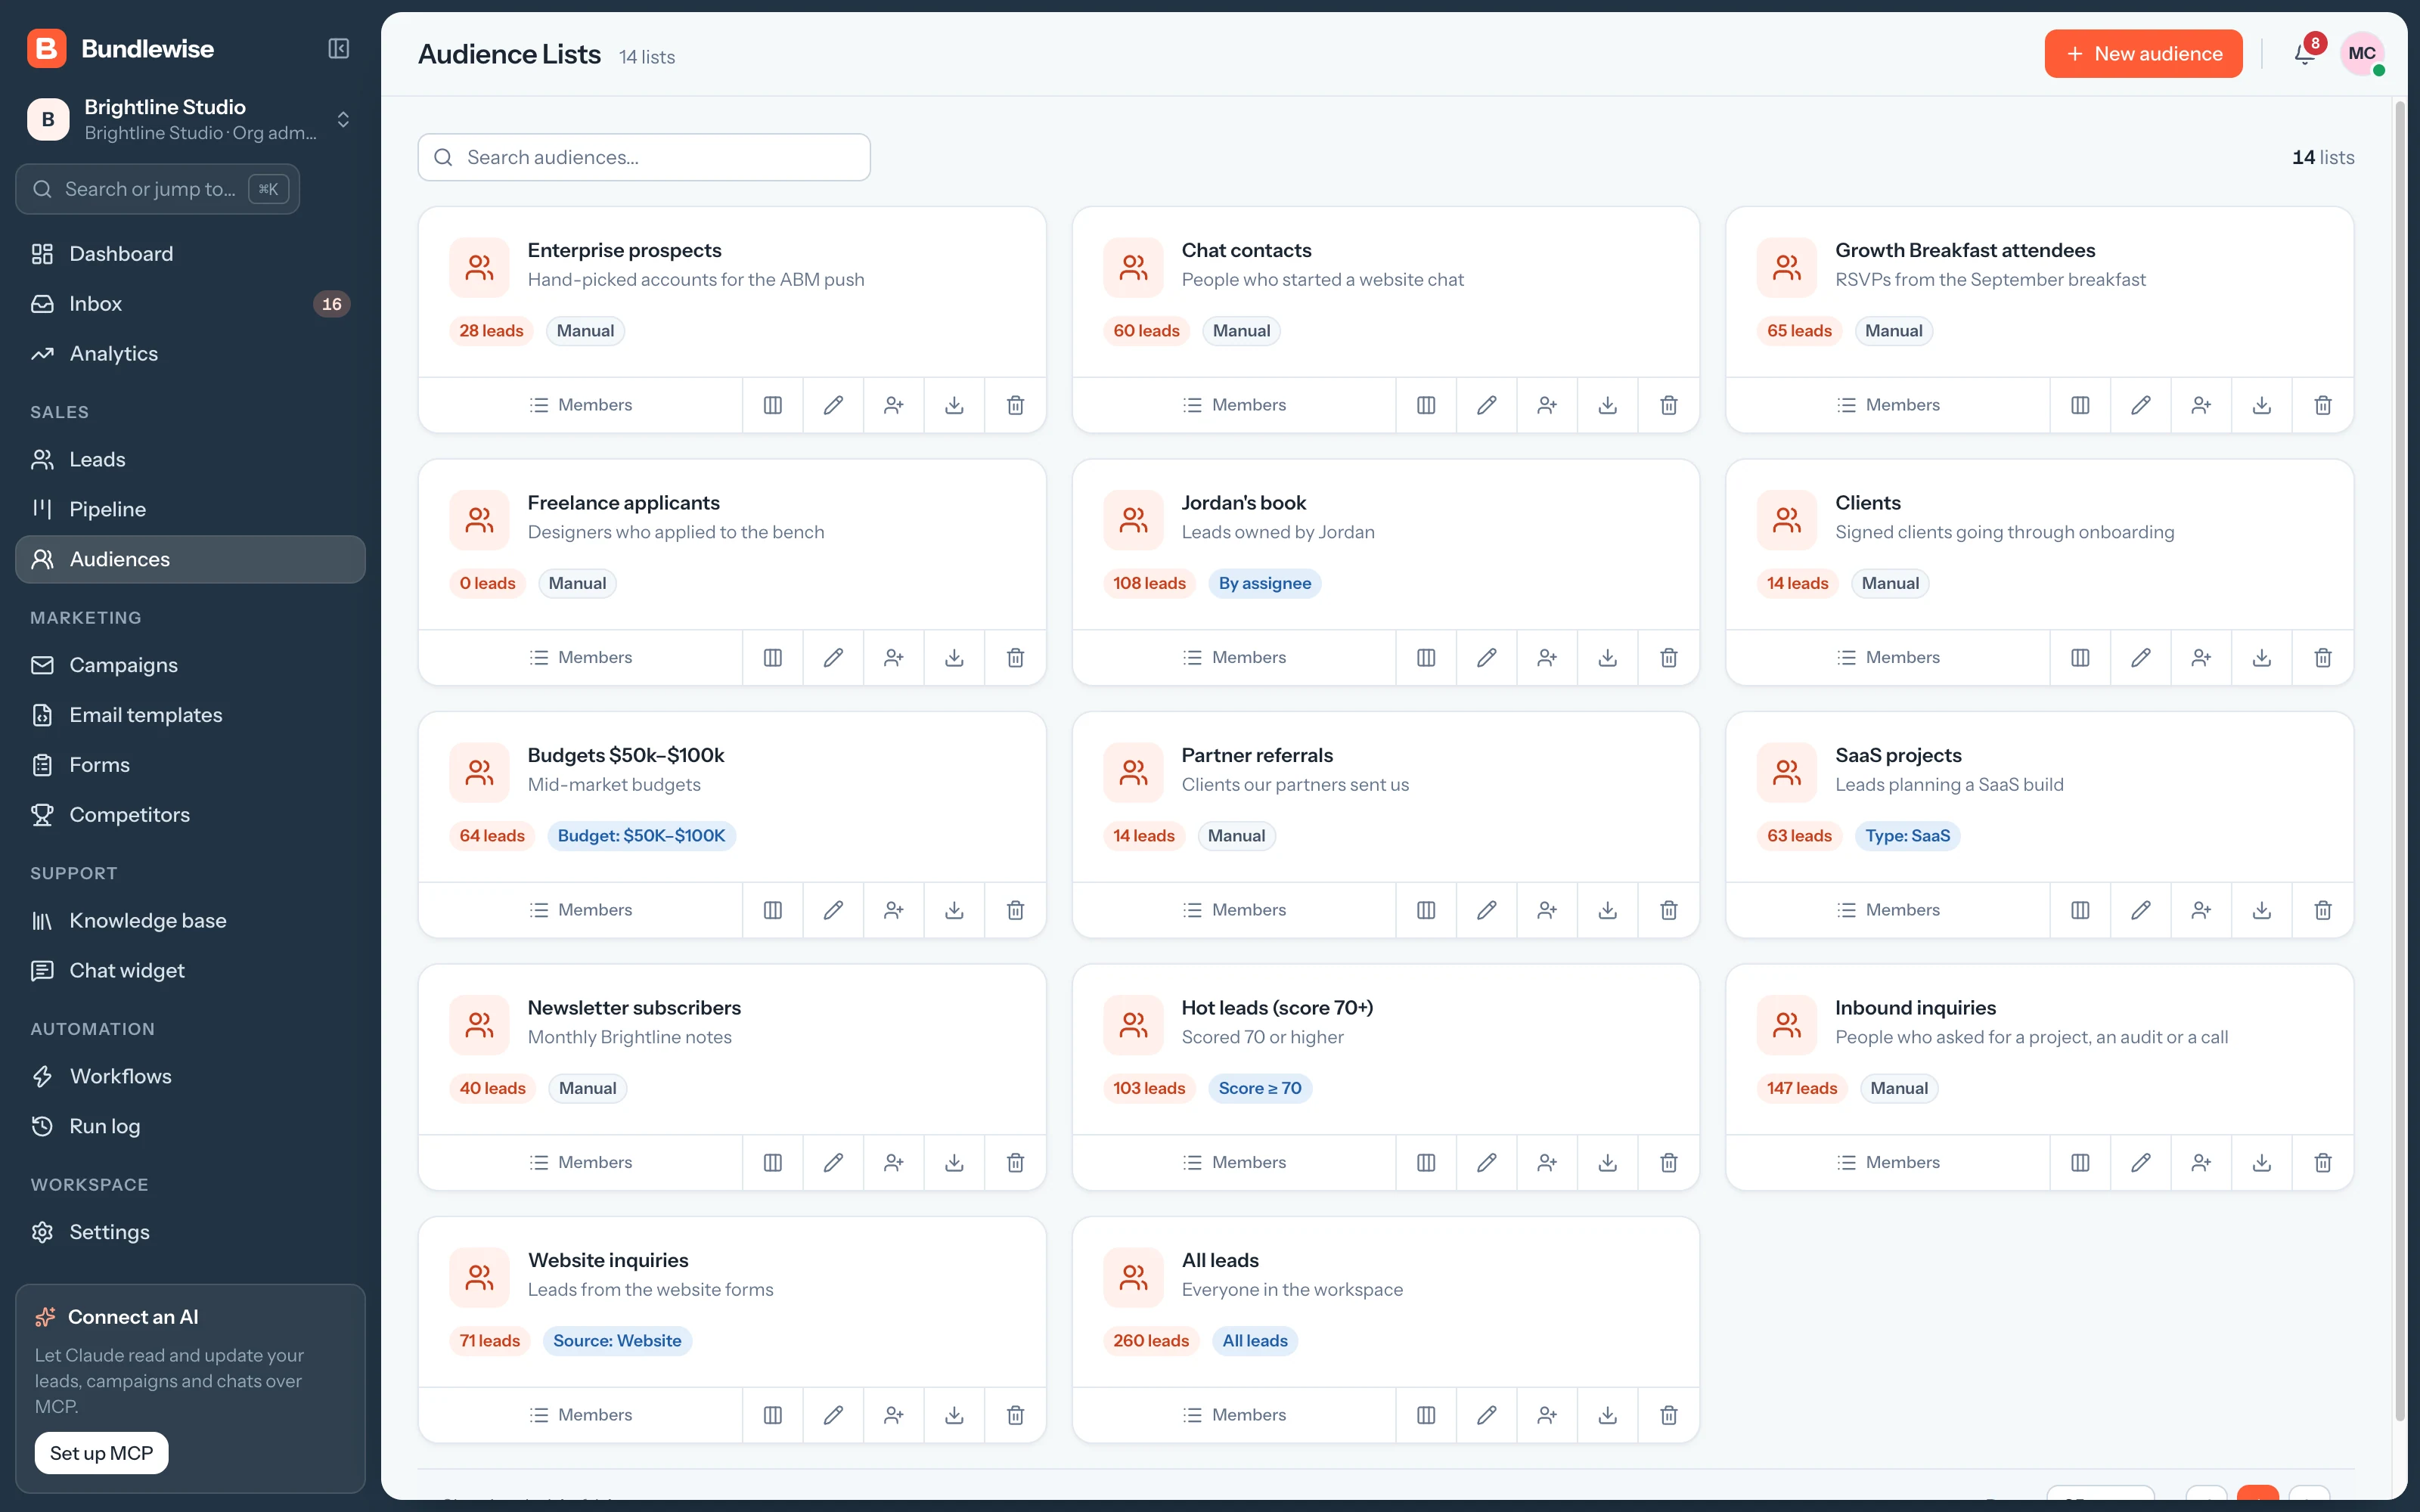Go to Inbox in sidebar

[x=190, y=304]
